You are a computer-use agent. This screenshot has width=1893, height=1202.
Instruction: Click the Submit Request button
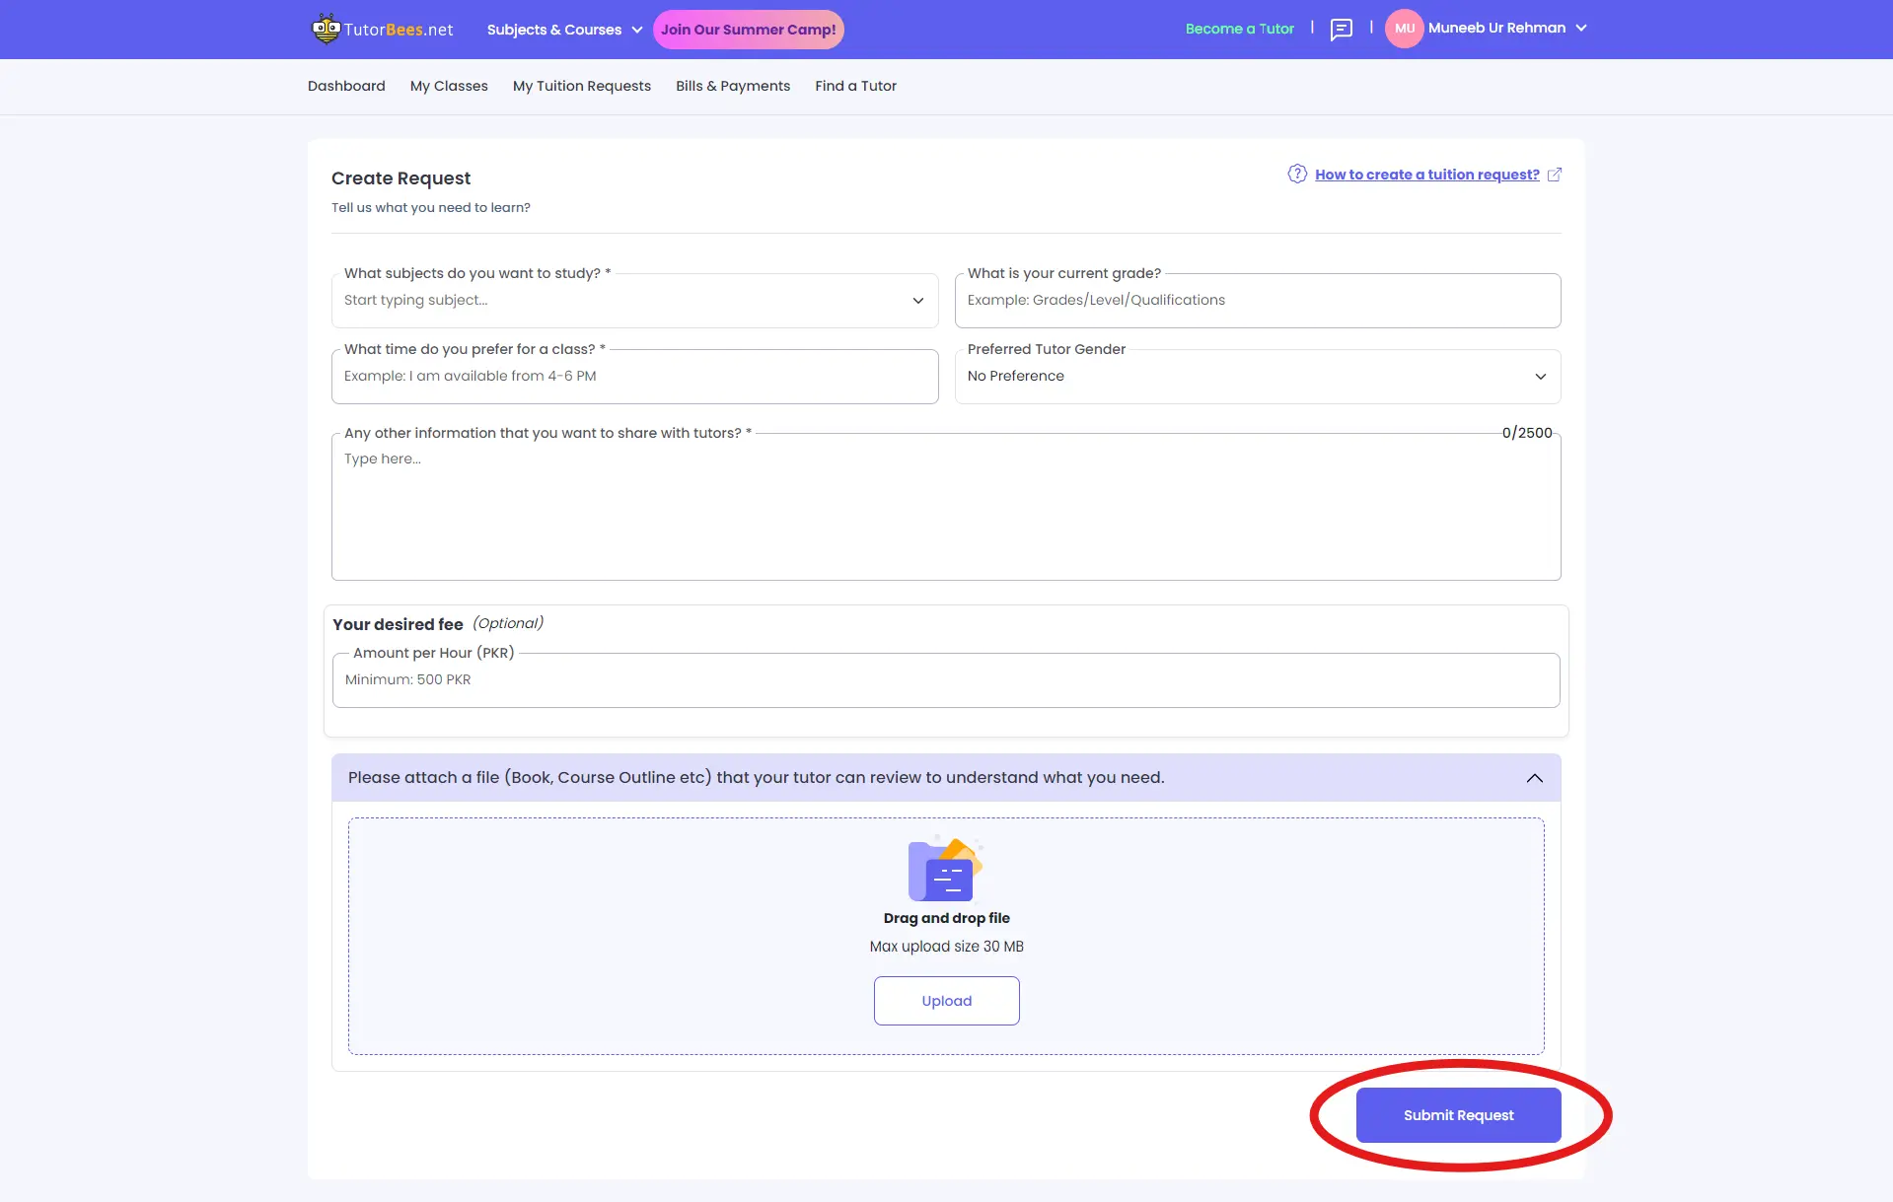coord(1458,1115)
